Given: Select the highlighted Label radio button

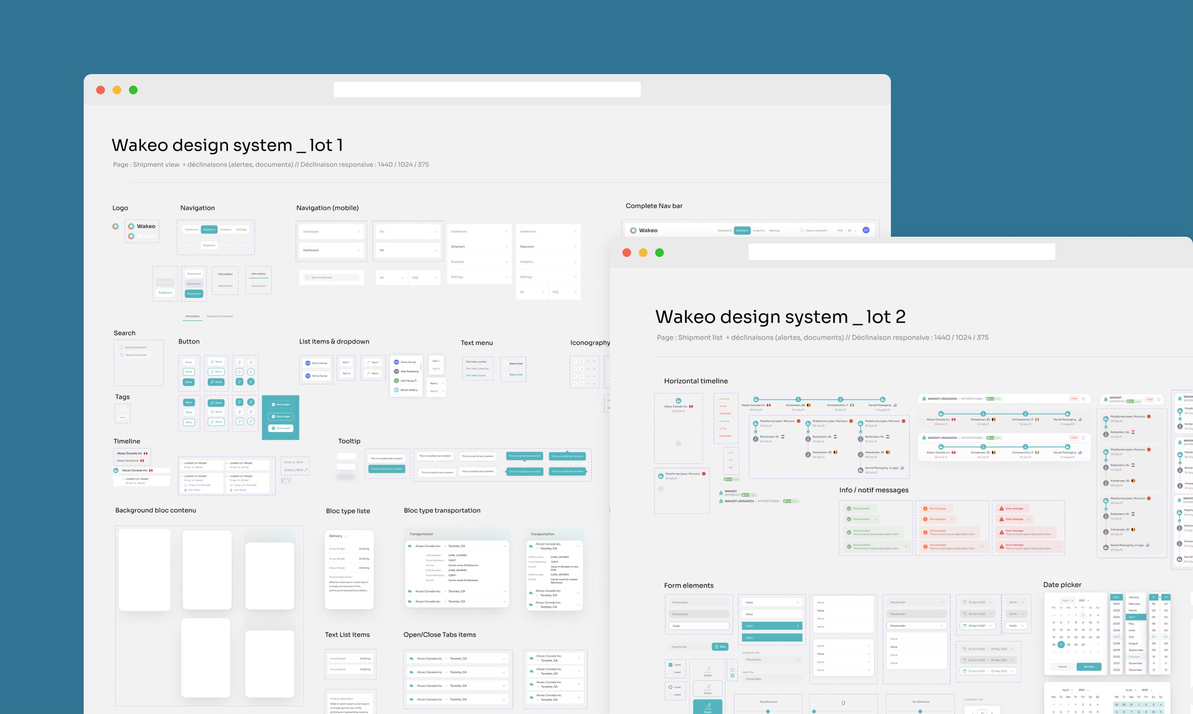Looking at the screenshot, I should coord(671,687).
